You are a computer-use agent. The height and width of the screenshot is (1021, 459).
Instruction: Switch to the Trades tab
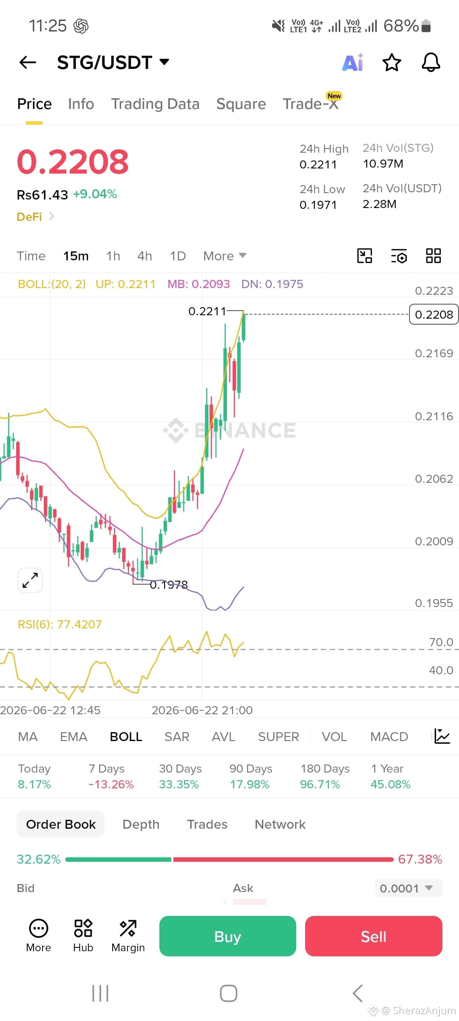tap(207, 824)
